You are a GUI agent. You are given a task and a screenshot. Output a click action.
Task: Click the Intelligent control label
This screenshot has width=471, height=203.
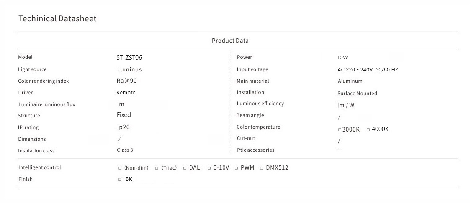click(40, 167)
